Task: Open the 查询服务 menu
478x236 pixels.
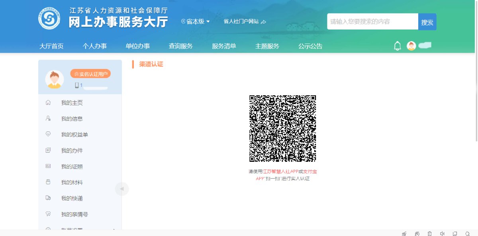Action: click(x=181, y=46)
